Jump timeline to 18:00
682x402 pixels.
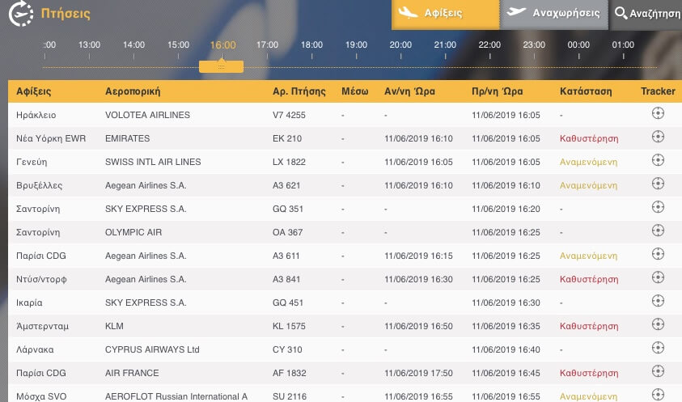pyautogui.click(x=311, y=44)
